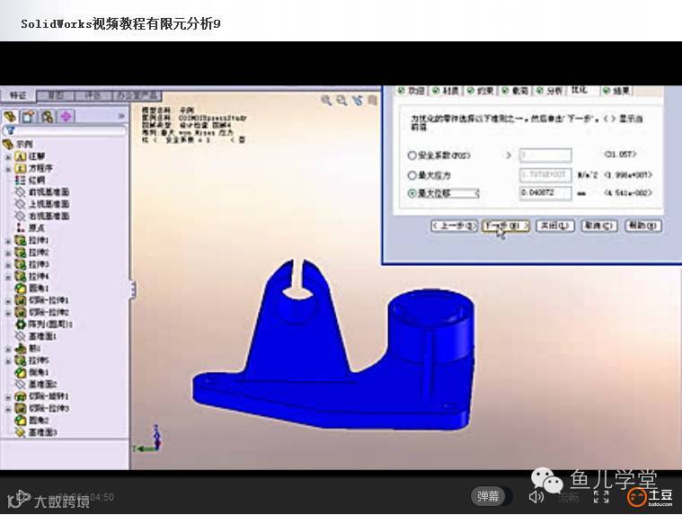Click the rotate view icon in viewport
This screenshot has width=682, height=515.
click(358, 101)
